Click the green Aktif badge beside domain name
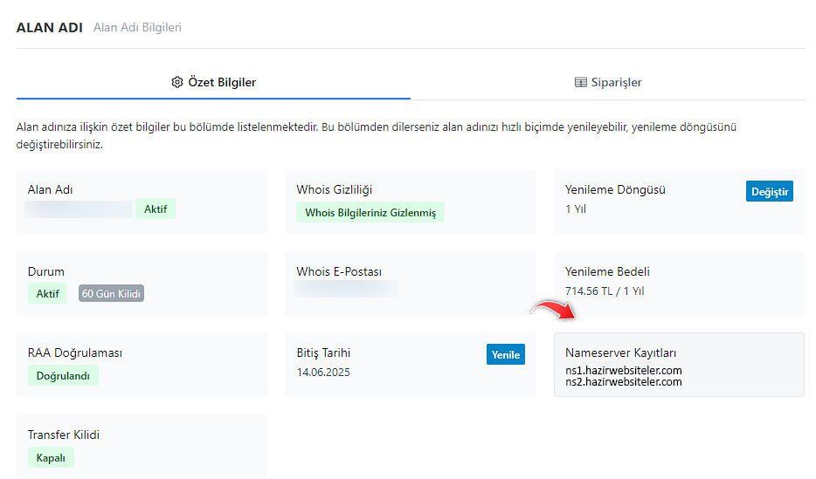816x479 pixels. pos(155,209)
